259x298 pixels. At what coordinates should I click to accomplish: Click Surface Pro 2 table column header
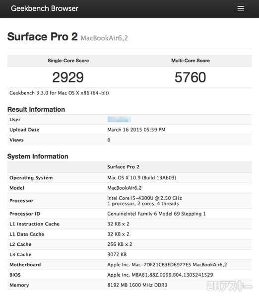click(x=123, y=167)
